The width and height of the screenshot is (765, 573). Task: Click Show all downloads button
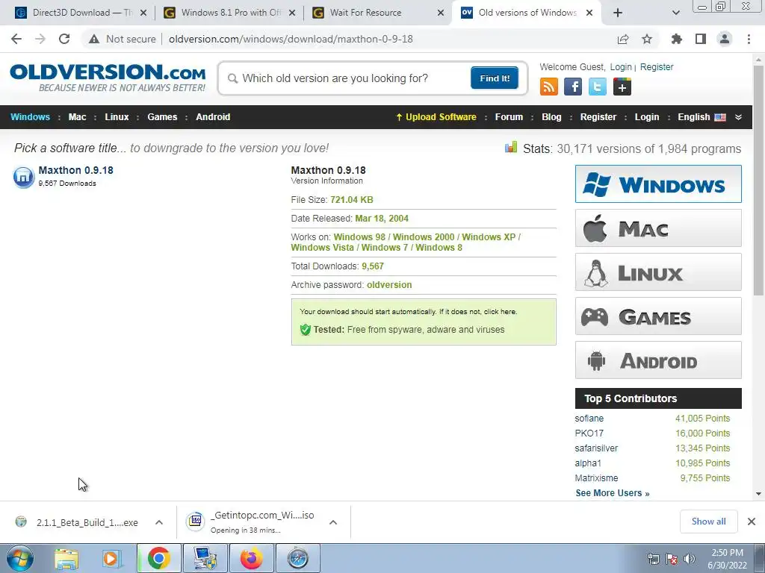(708, 522)
